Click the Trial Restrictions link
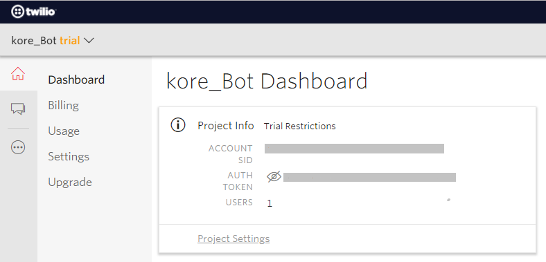The height and width of the screenshot is (262, 546). [300, 126]
